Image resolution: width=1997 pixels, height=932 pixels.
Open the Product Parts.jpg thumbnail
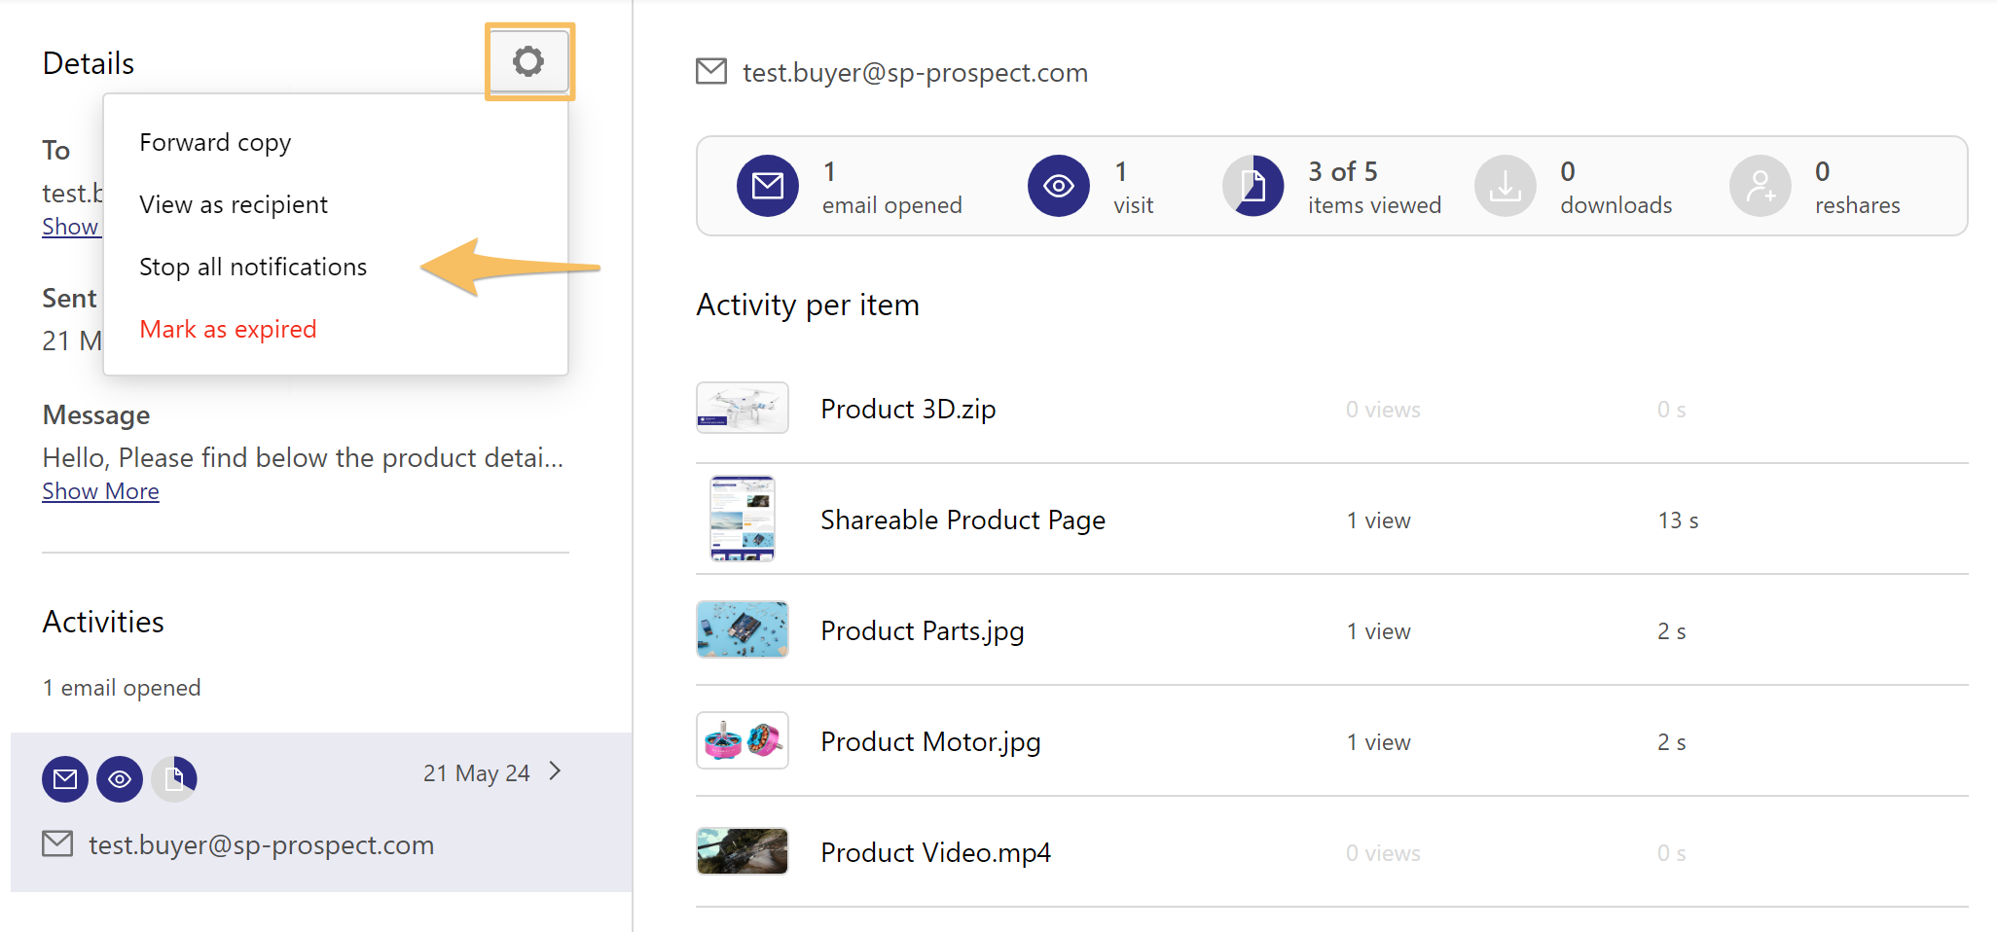pos(743,629)
